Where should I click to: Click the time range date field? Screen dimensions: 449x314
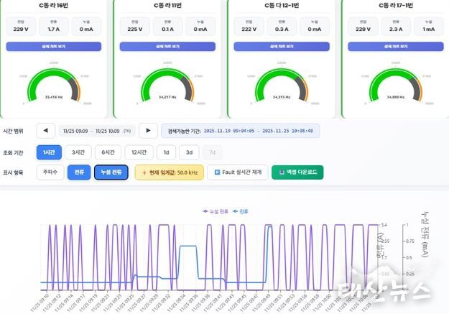coord(96,131)
